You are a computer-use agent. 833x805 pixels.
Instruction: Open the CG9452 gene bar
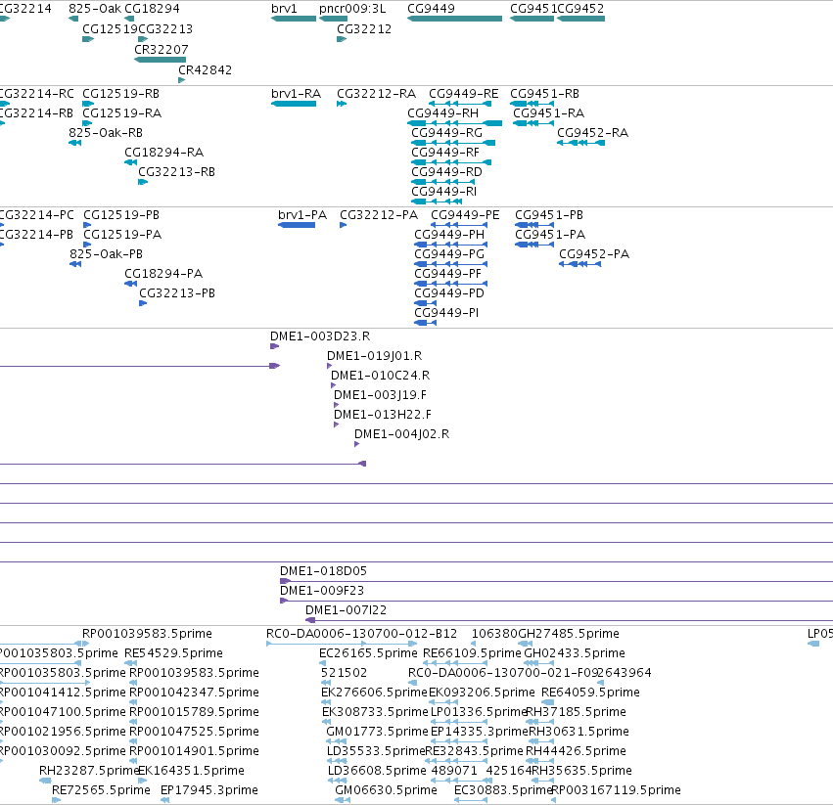(x=580, y=19)
